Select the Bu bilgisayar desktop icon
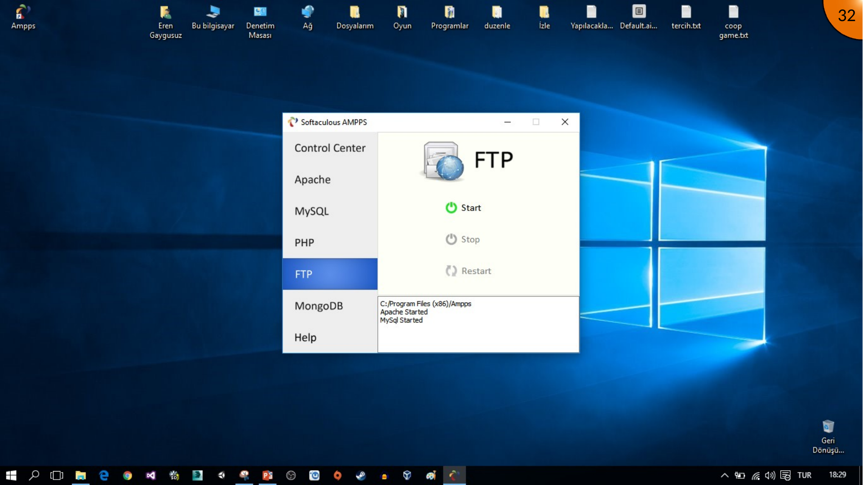The image size is (863, 485). pos(213,17)
